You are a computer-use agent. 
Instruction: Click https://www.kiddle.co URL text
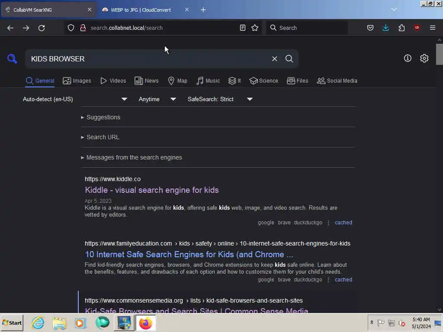click(113, 179)
